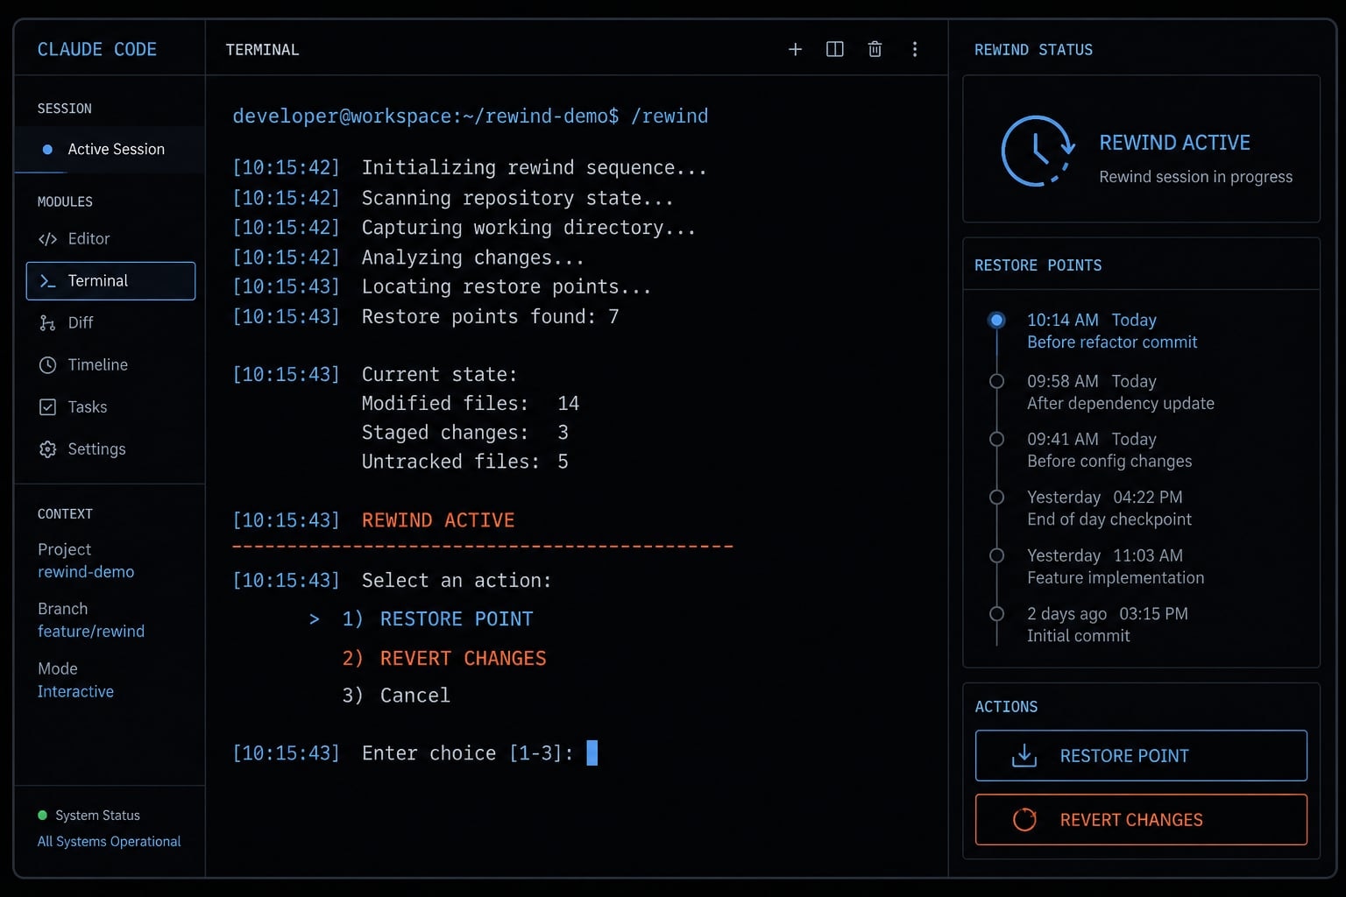This screenshot has width=1346, height=897.
Task: Choose option 2 REVERT CHANGES in terminal
Action: tap(444, 658)
